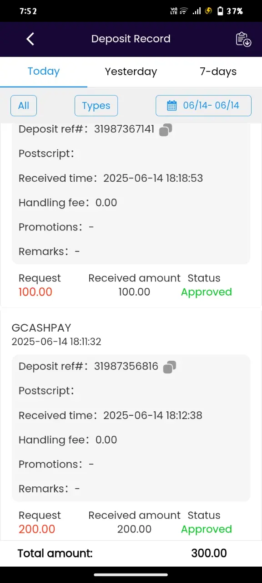The width and height of the screenshot is (262, 583).
Task: Open the All filter dropdown
Action: (x=24, y=106)
